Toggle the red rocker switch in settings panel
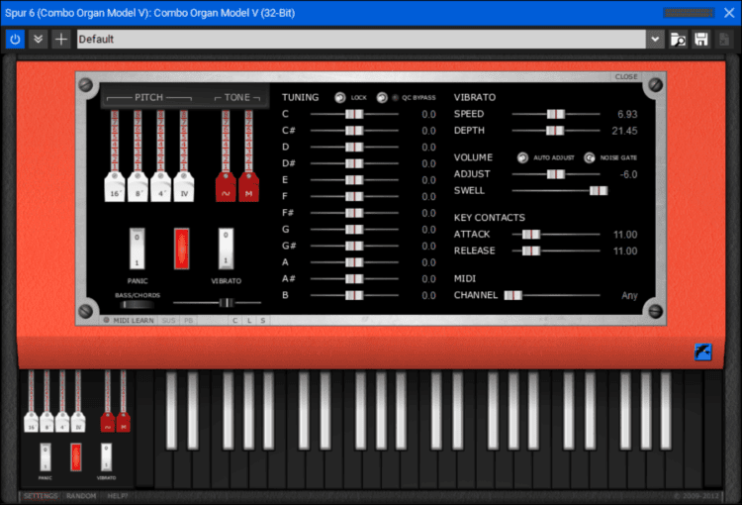 click(x=182, y=249)
